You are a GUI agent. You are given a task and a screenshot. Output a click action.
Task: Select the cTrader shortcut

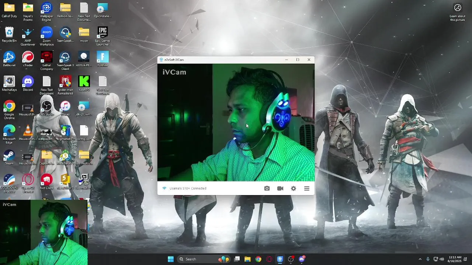[28, 60]
